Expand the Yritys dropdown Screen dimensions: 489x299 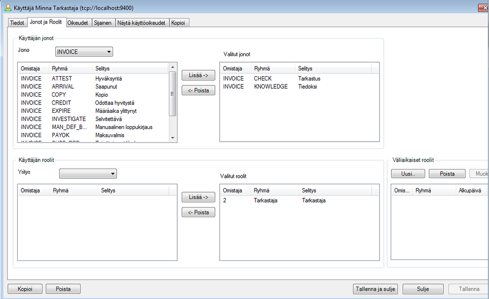click(88, 173)
